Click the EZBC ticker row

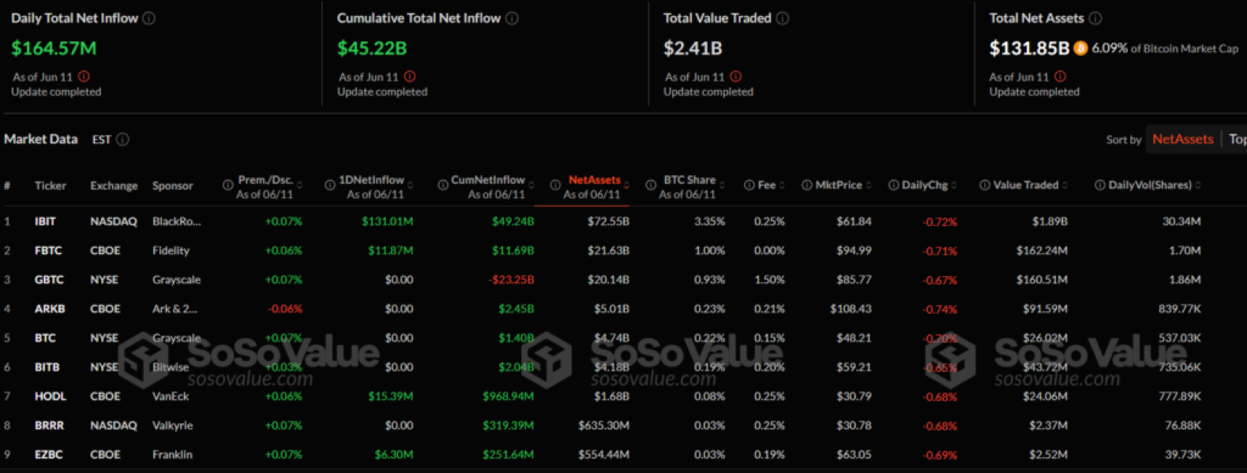point(48,455)
